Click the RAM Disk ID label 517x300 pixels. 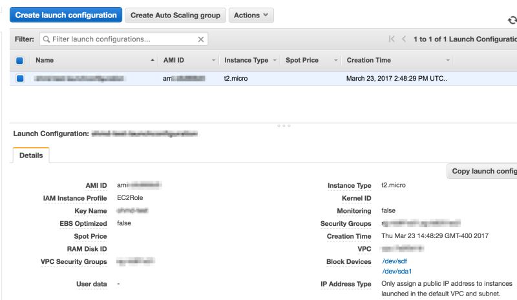(87, 249)
